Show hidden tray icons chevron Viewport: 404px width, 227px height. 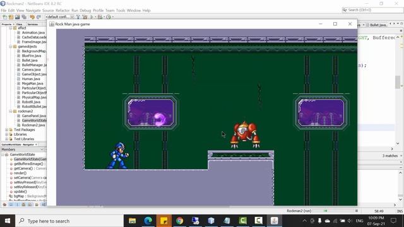tap(304, 221)
